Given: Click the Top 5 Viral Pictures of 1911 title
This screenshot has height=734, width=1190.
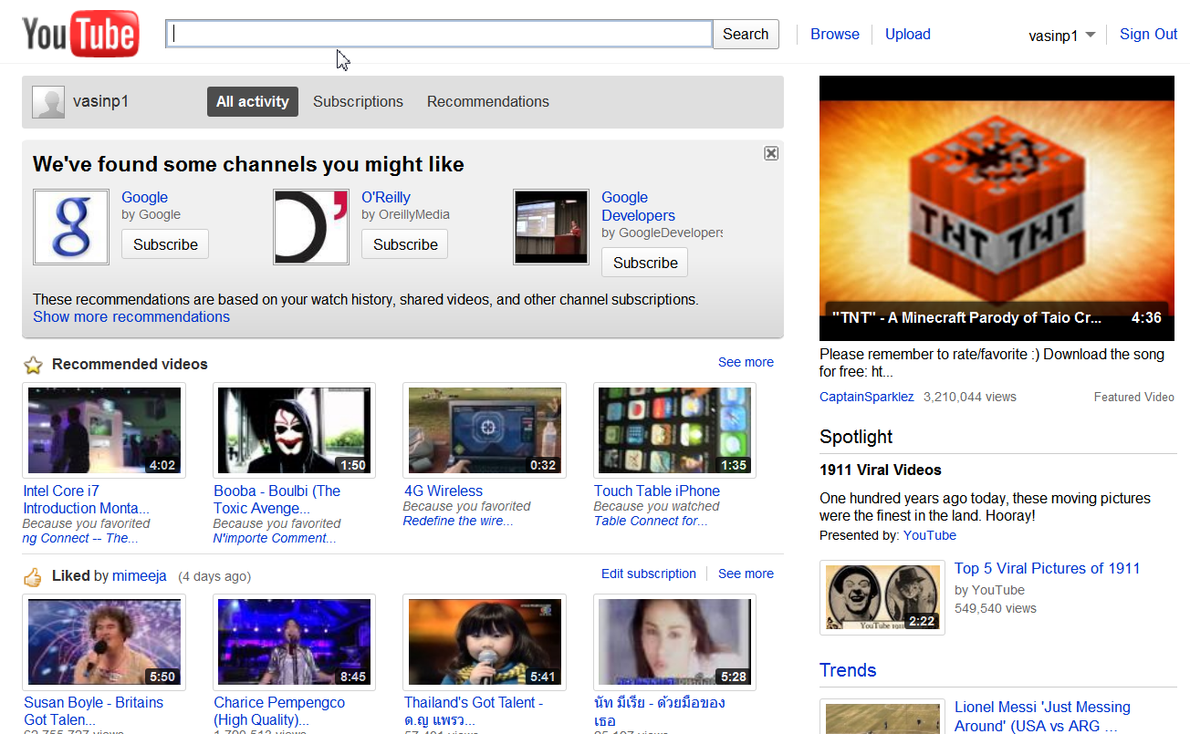Looking at the screenshot, I should click(x=1048, y=568).
